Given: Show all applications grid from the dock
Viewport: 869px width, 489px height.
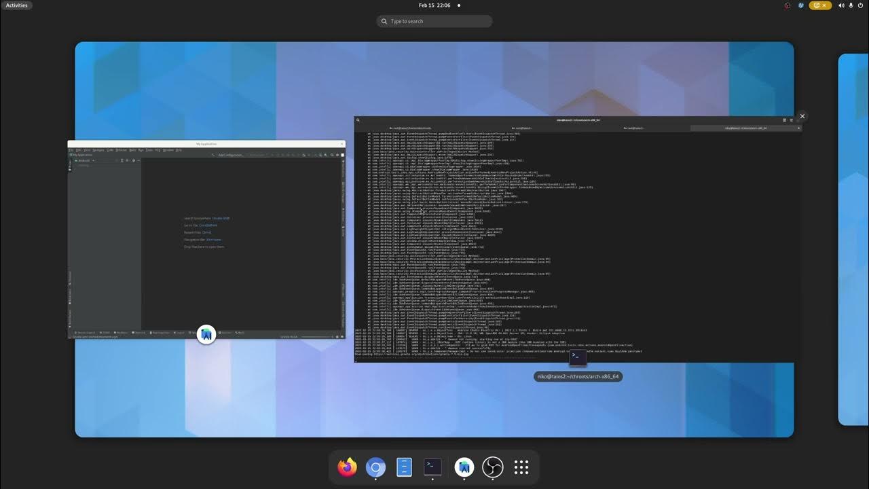Looking at the screenshot, I should [521, 467].
